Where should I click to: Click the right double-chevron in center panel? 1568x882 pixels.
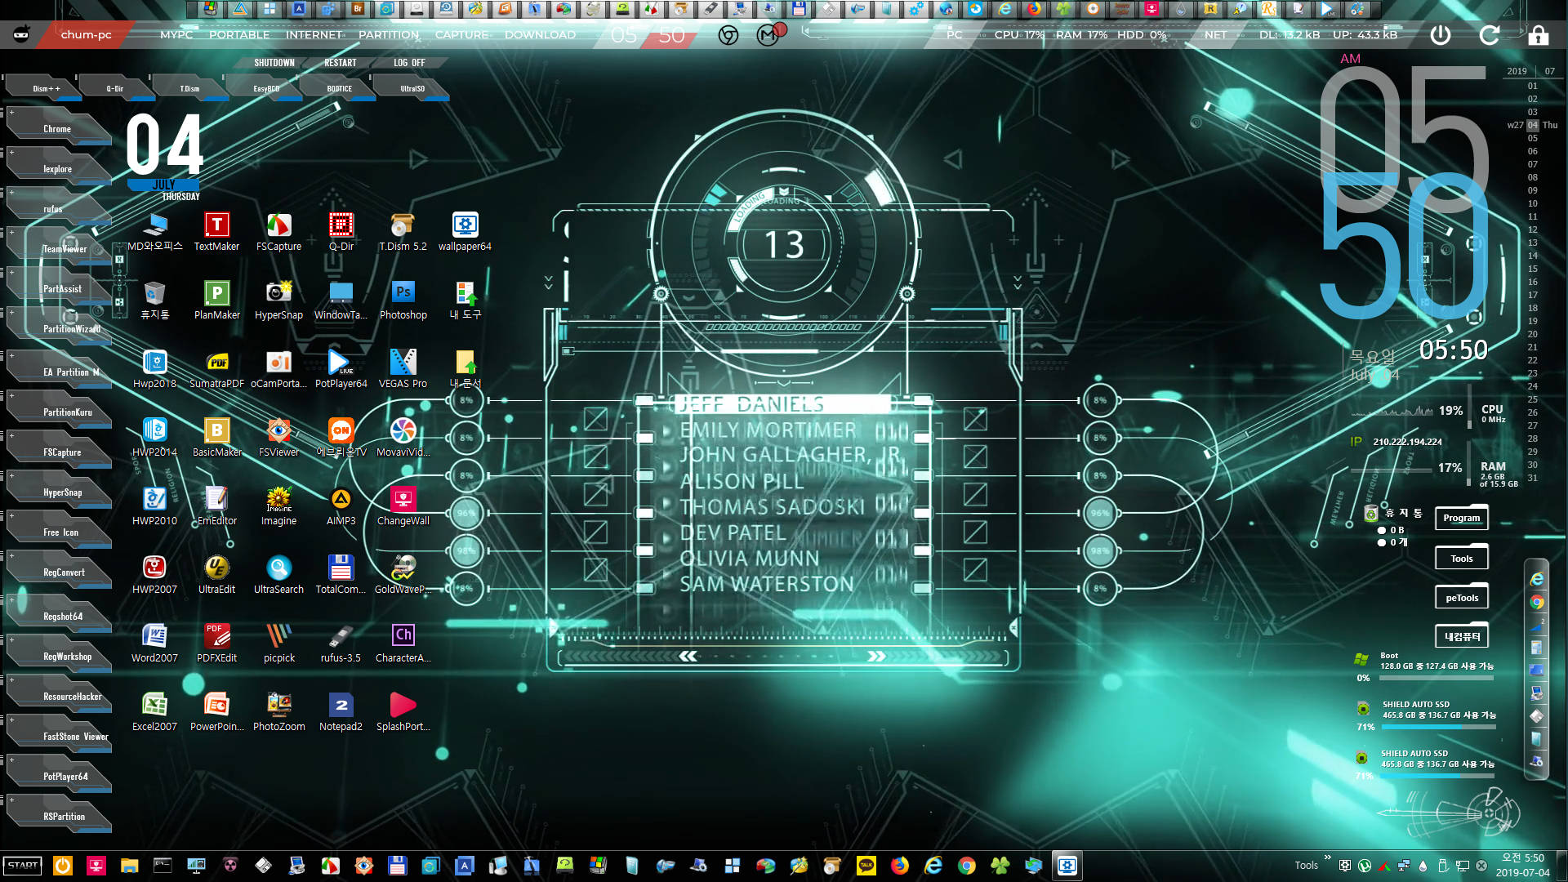[876, 656]
